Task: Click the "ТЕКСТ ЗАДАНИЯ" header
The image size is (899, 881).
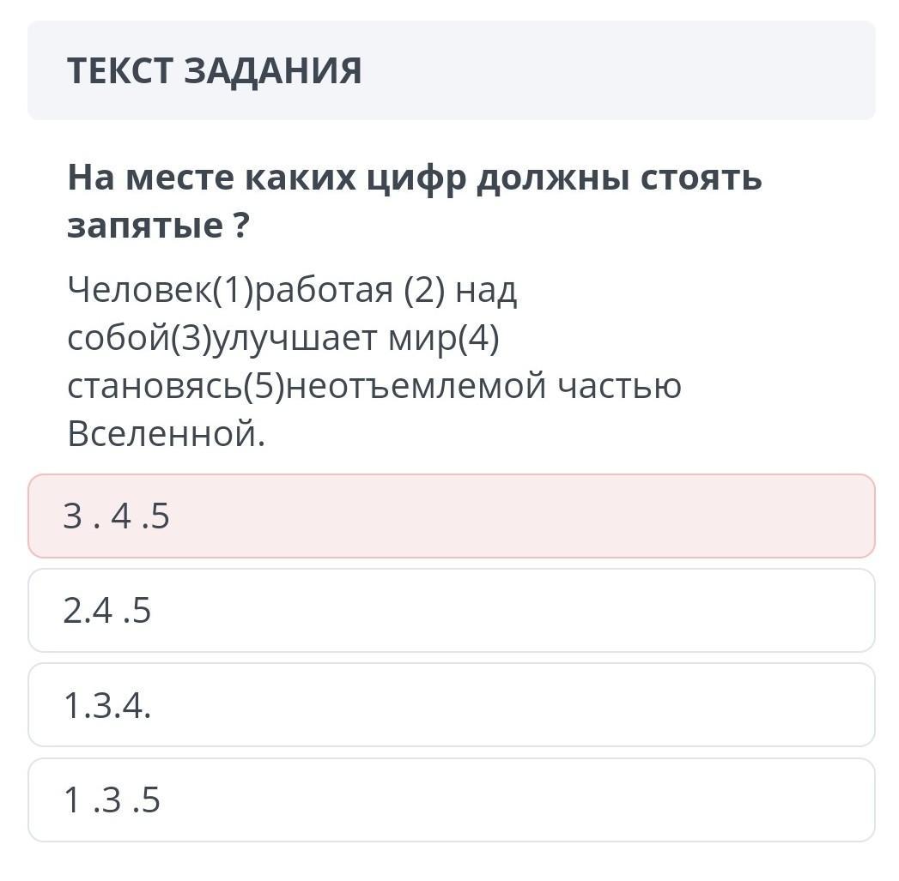Action: pyautogui.click(x=215, y=70)
